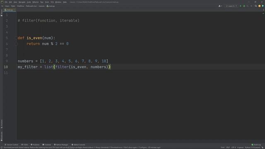Viewport: 265px width, 149px height.
Task: Open the View menu
Action: [15, 2]
